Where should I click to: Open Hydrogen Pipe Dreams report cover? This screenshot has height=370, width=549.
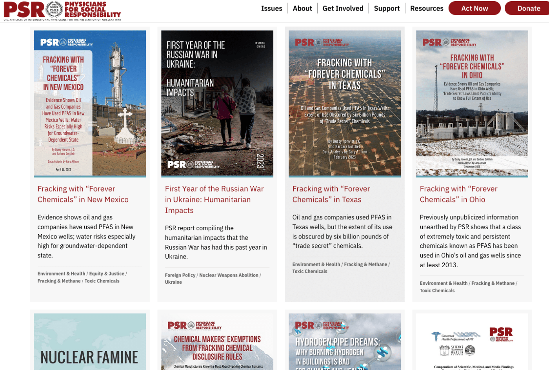point(345,342)
